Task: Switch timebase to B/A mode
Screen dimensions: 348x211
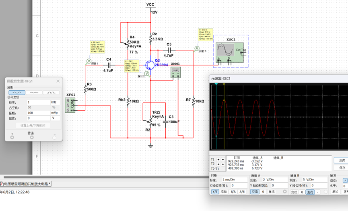Action: tap(233, 192)
